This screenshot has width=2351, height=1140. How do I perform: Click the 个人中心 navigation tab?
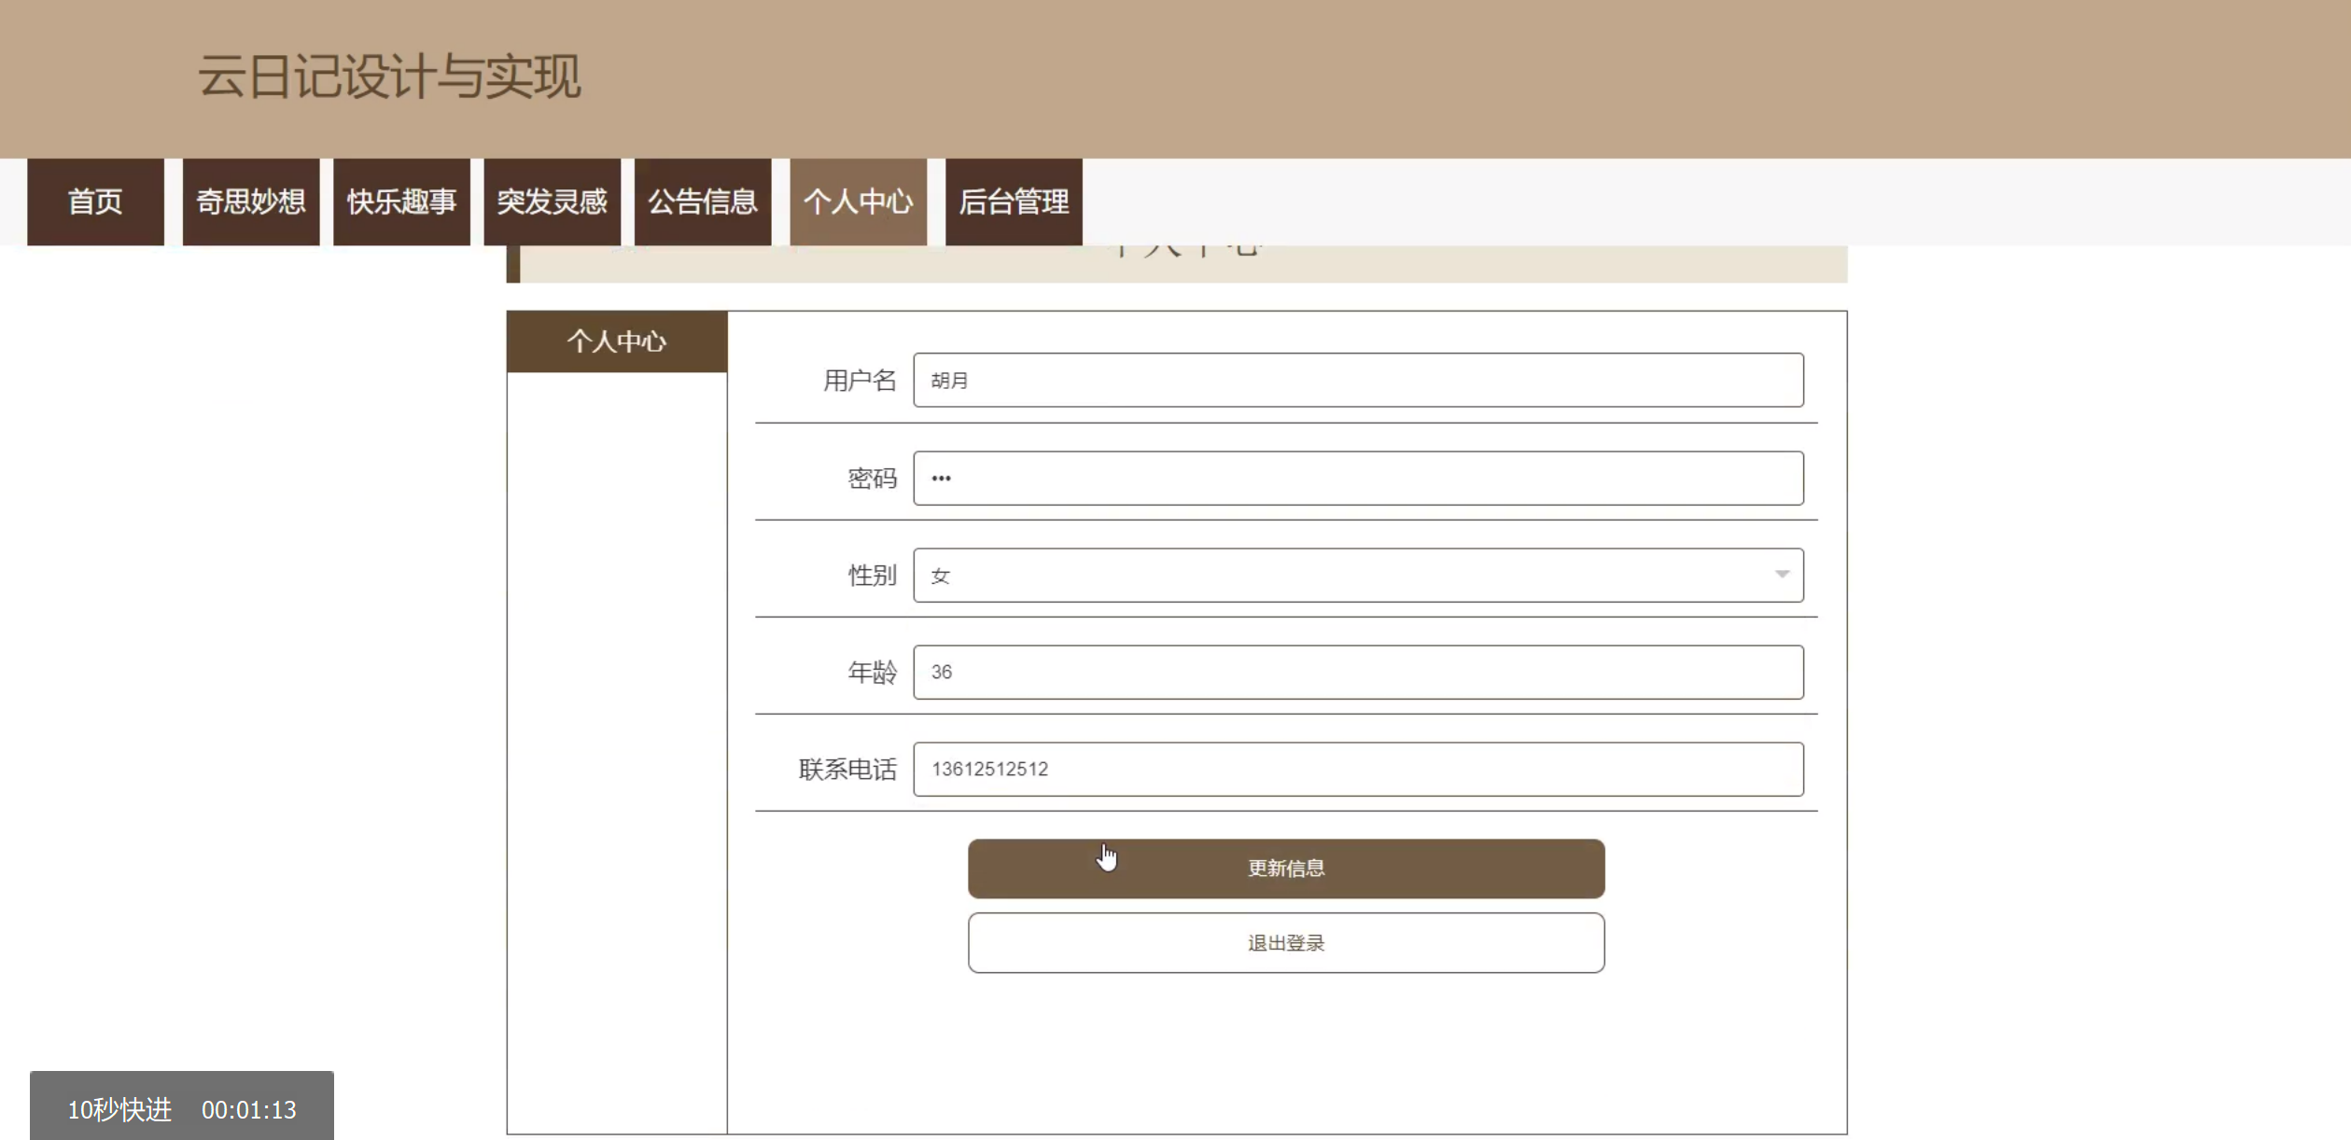coord(858,202)
